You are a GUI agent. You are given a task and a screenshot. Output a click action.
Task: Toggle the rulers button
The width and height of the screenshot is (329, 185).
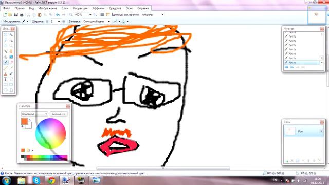coord(108,15)
